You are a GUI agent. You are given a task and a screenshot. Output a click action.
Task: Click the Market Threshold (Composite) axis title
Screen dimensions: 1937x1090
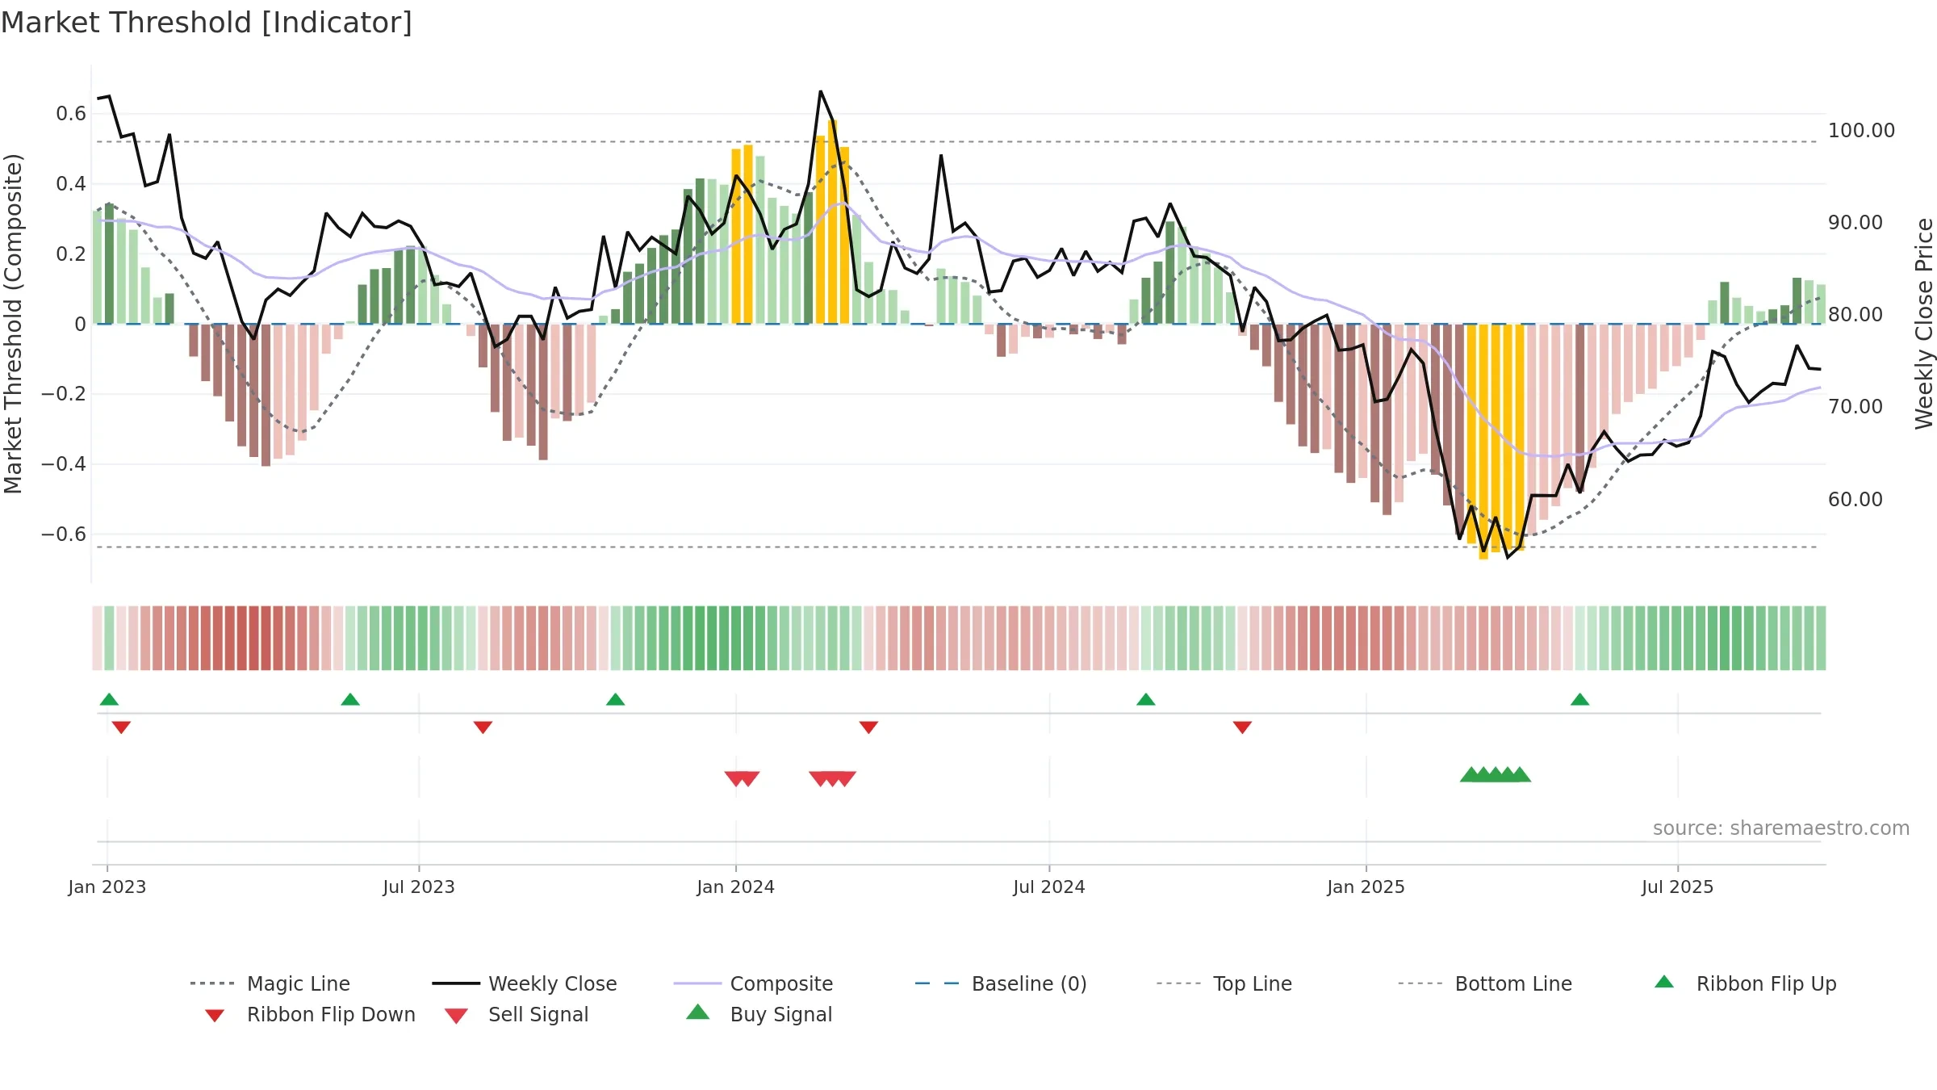point(13,324)
